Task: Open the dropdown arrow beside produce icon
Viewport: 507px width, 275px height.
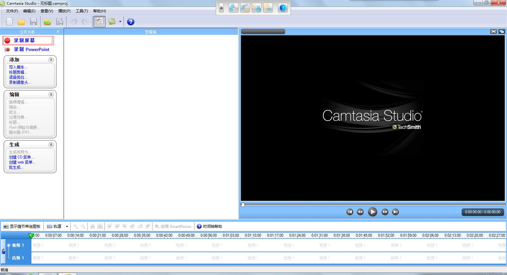Action: (120, 22)
